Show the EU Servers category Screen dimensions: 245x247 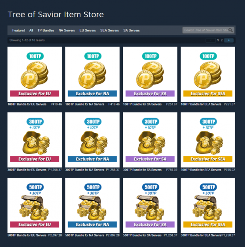point(88,30)
